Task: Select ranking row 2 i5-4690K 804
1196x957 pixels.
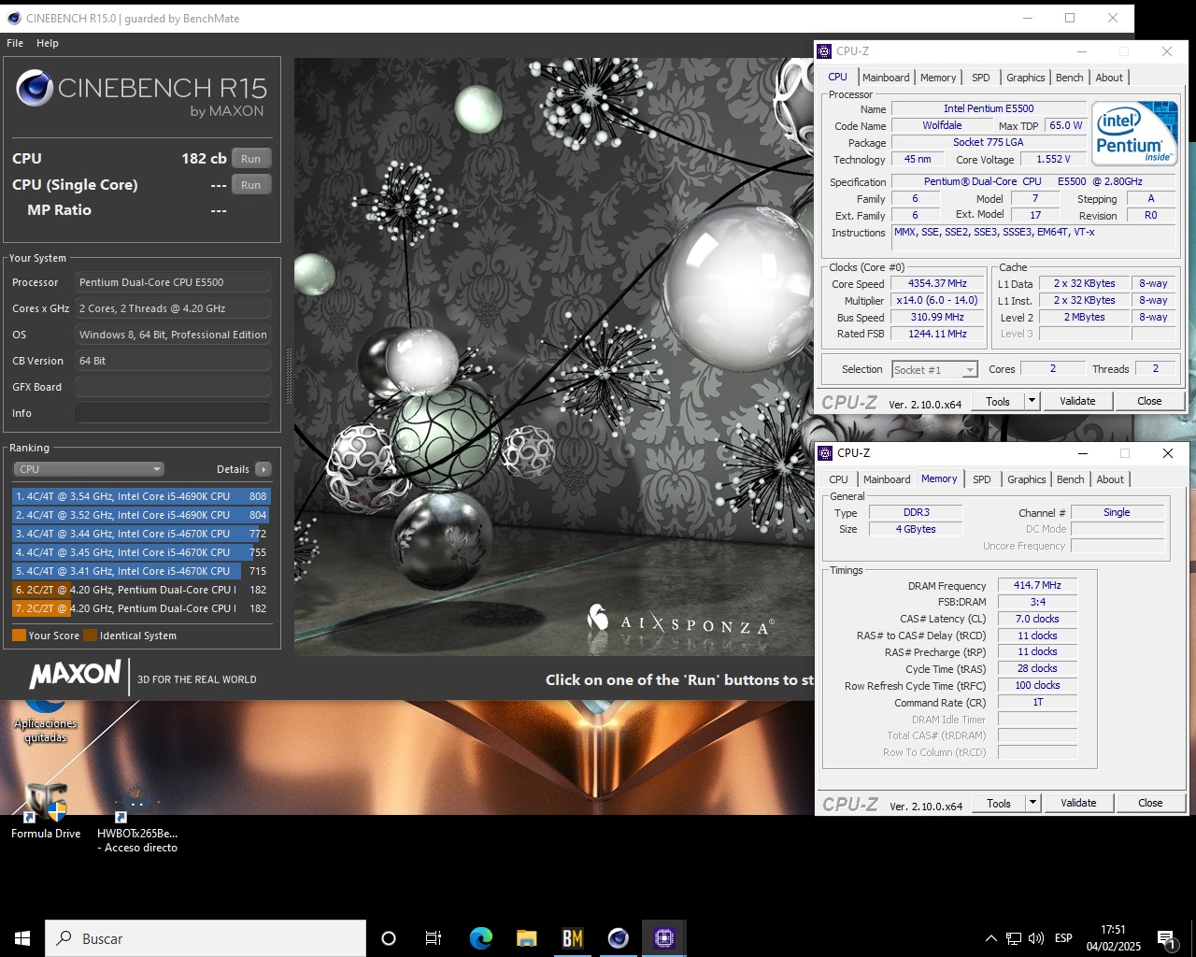Action: [141, 515]
